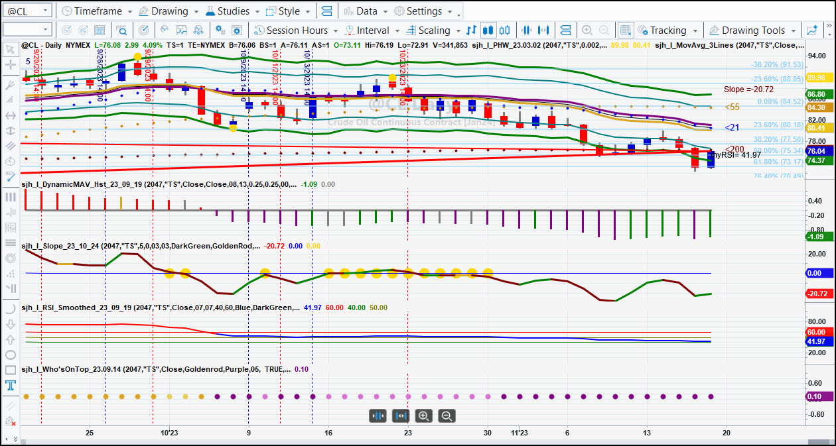Select the pointer arrow tool in left sidebar
Screen dimensions: 836x446
tap(10, 49)
